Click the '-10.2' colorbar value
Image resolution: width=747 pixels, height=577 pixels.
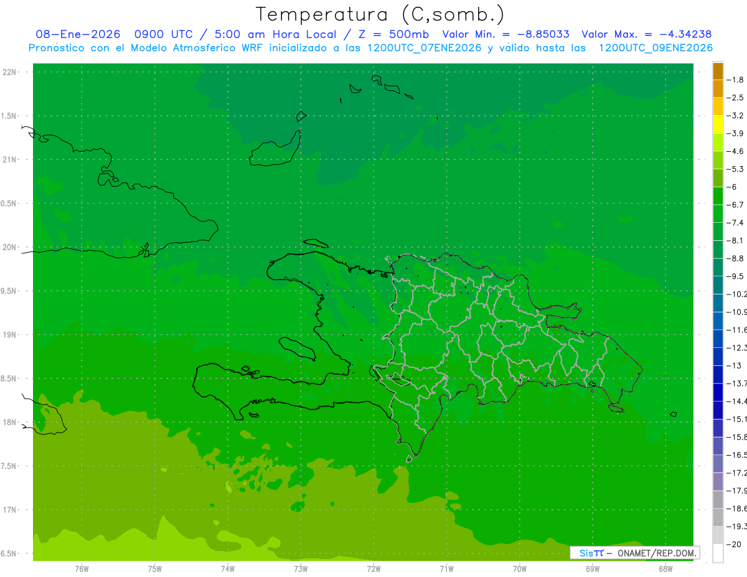coord(736,294)
